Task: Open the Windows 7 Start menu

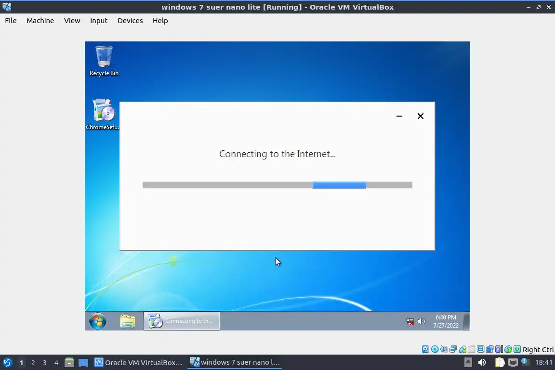Action: pos(98,321)
